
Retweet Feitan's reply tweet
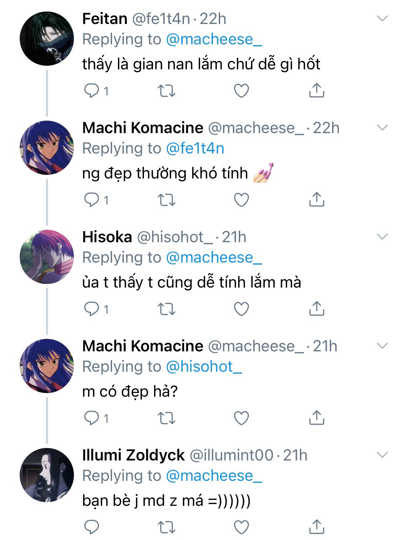click(167, 91)
